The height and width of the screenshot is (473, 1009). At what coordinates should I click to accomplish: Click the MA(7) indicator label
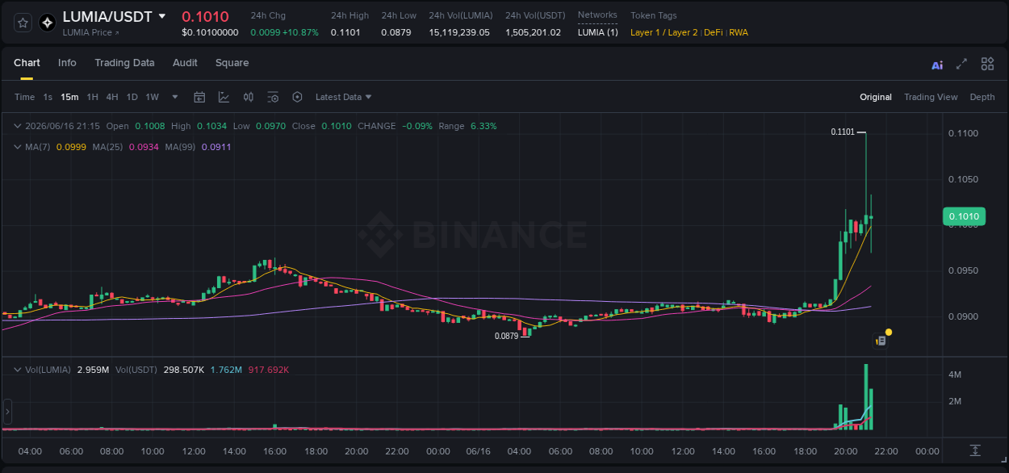(37, 147)
